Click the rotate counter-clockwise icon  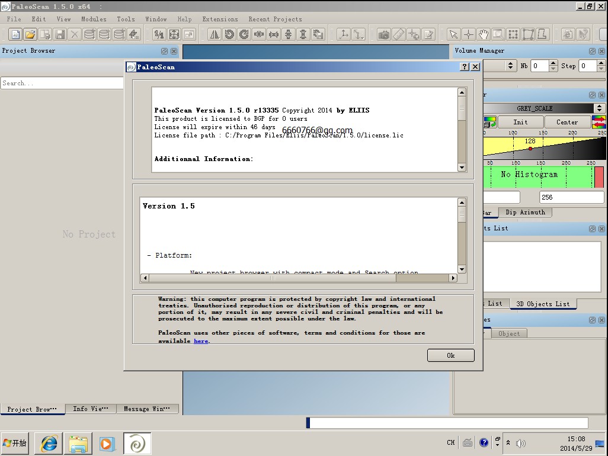tap(229, 34)
